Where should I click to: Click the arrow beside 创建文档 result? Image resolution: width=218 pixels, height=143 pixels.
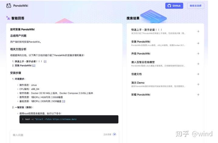[198, 74]
